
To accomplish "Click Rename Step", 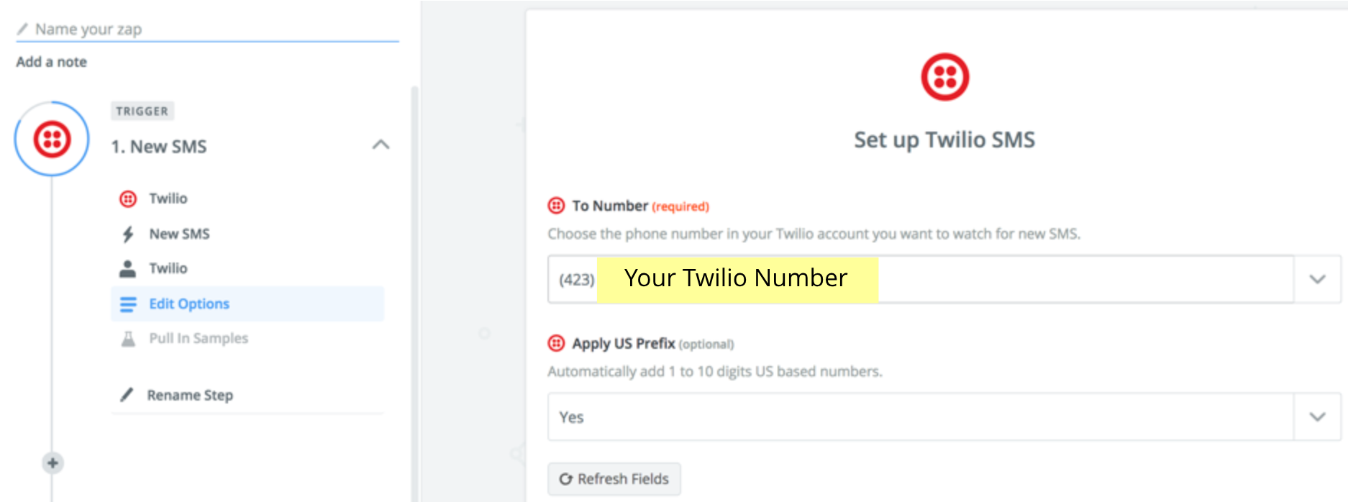I will click(189, 394).
